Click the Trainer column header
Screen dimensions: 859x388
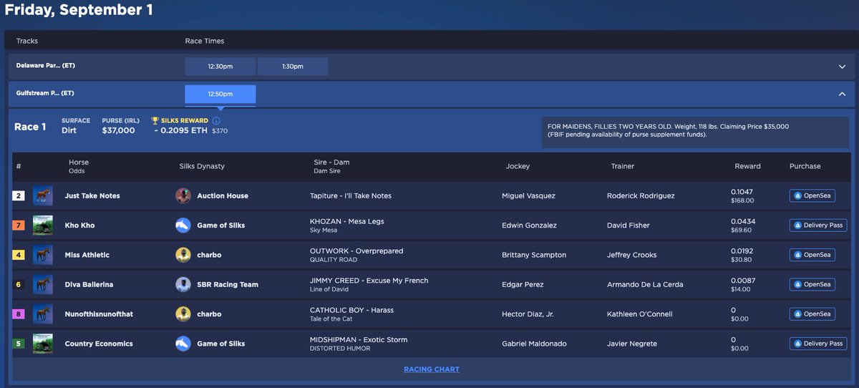pyautogui.click(x=623, y=166)
